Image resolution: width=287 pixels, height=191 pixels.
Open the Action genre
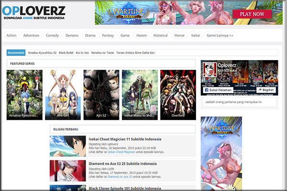click(x=11, y=35)
